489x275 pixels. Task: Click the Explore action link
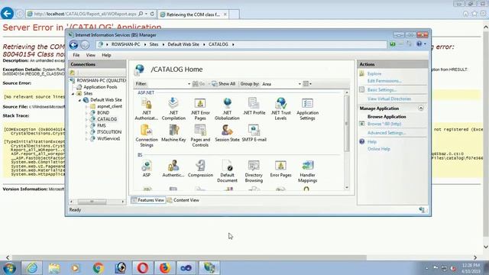374,74
